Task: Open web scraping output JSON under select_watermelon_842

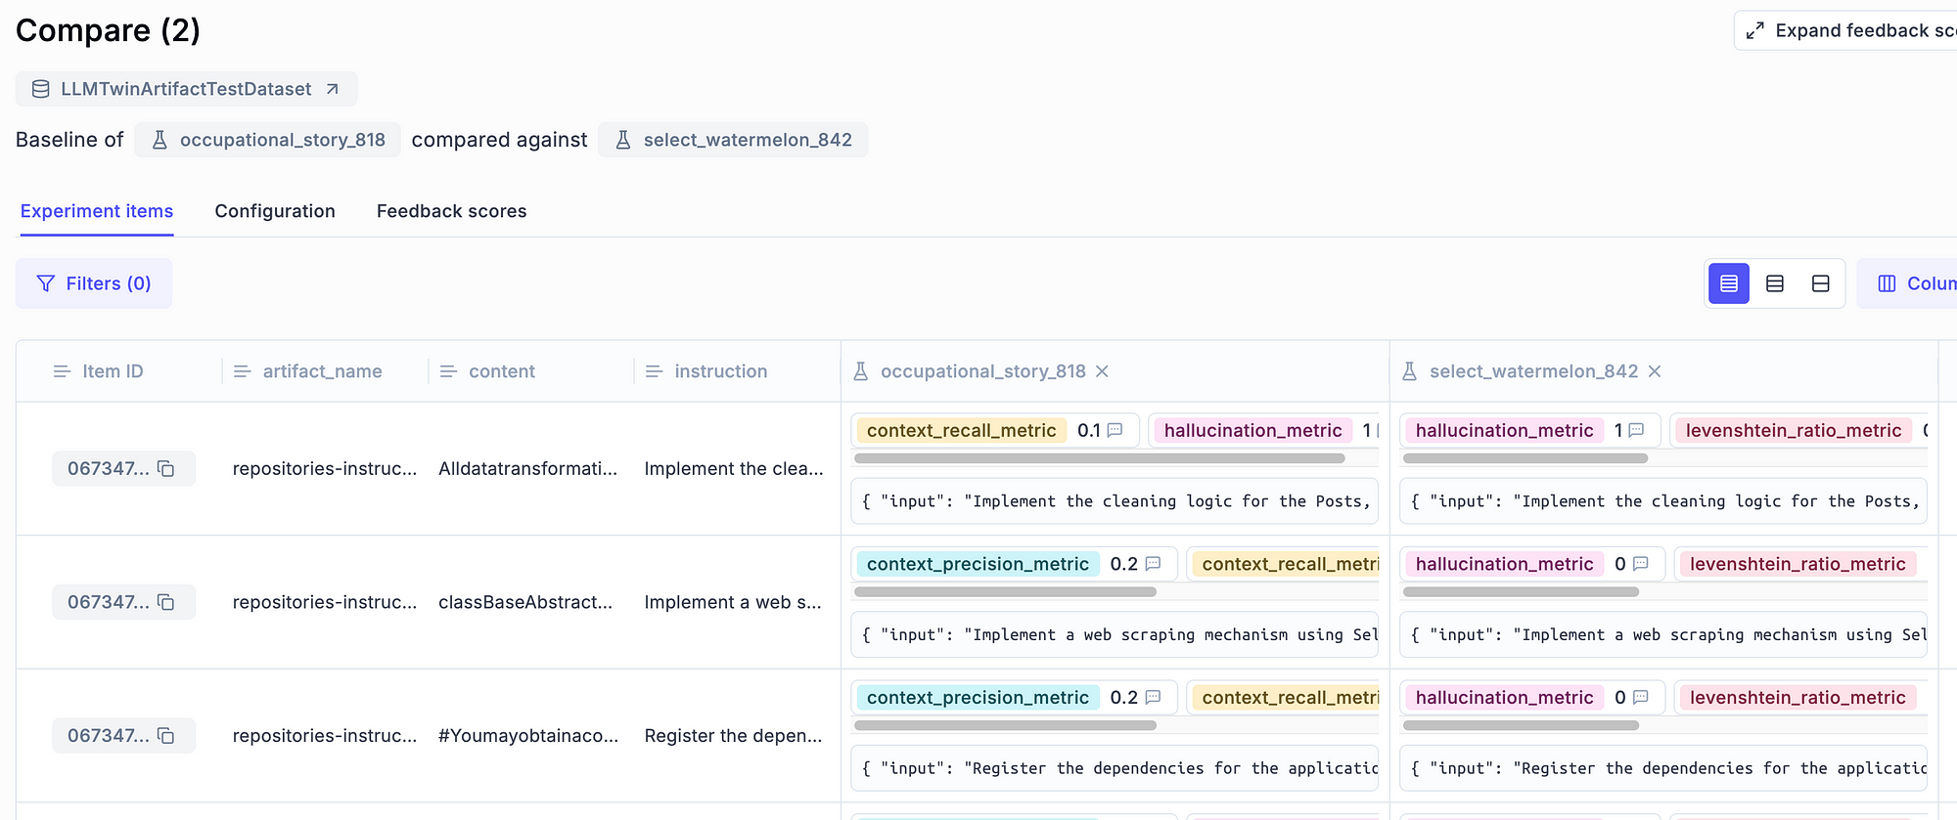Action: (1663, 635)
